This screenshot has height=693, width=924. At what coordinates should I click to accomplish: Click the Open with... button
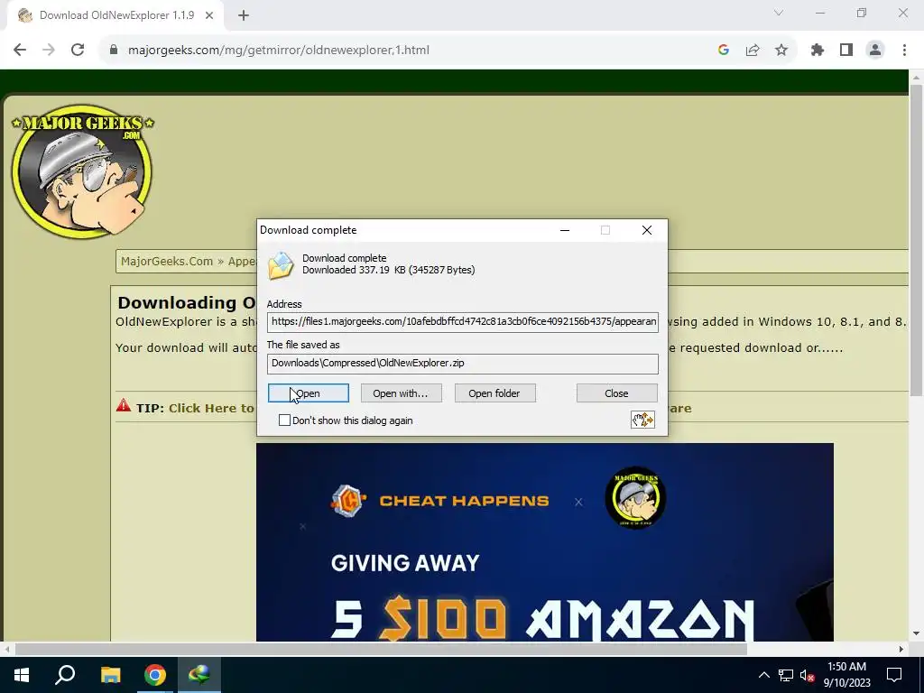tap(401, 393)
